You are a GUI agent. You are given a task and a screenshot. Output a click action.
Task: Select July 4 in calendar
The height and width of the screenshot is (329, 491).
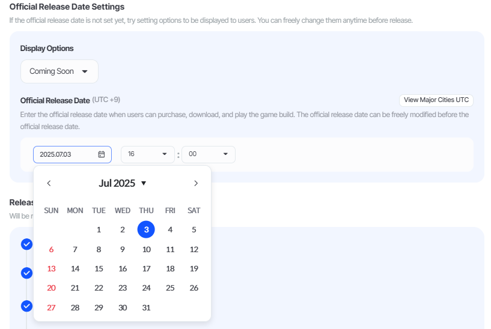click(x=170, y=229)
